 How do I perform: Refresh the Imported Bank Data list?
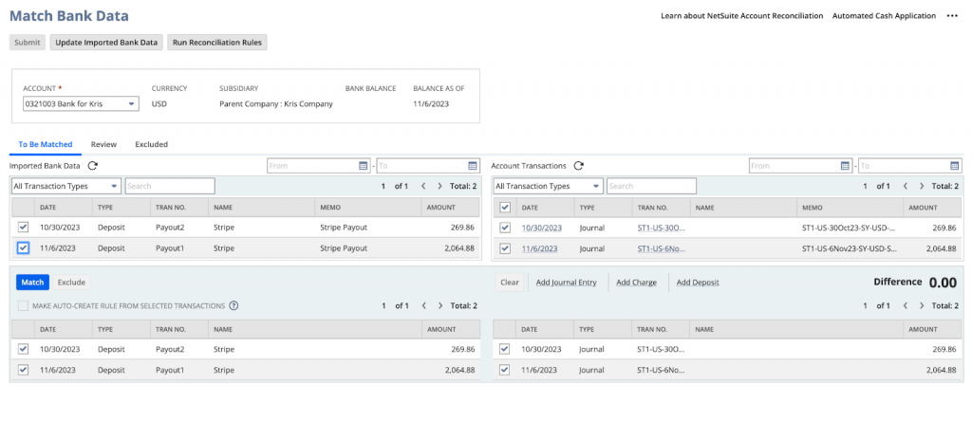[x=93, y=166]
